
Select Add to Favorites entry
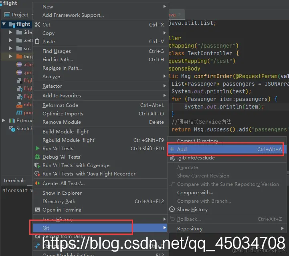coord(100,96)
